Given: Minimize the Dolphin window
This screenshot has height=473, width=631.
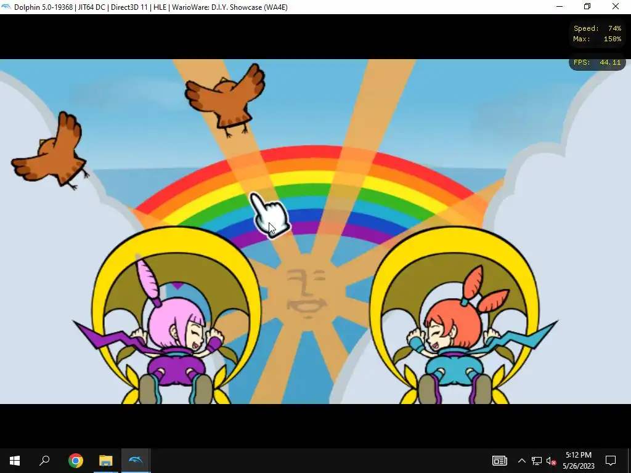Looking at the screenshot, I should pyautogui.click(x=560, y=6).
